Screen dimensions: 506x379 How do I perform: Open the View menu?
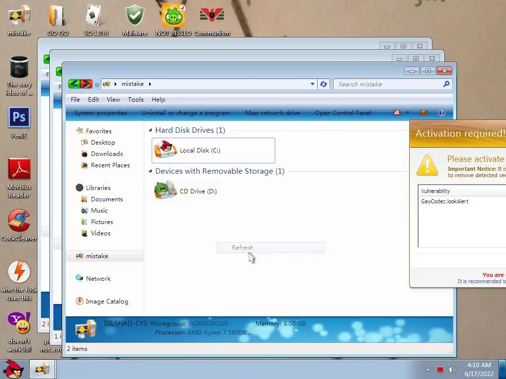point(113,100)
